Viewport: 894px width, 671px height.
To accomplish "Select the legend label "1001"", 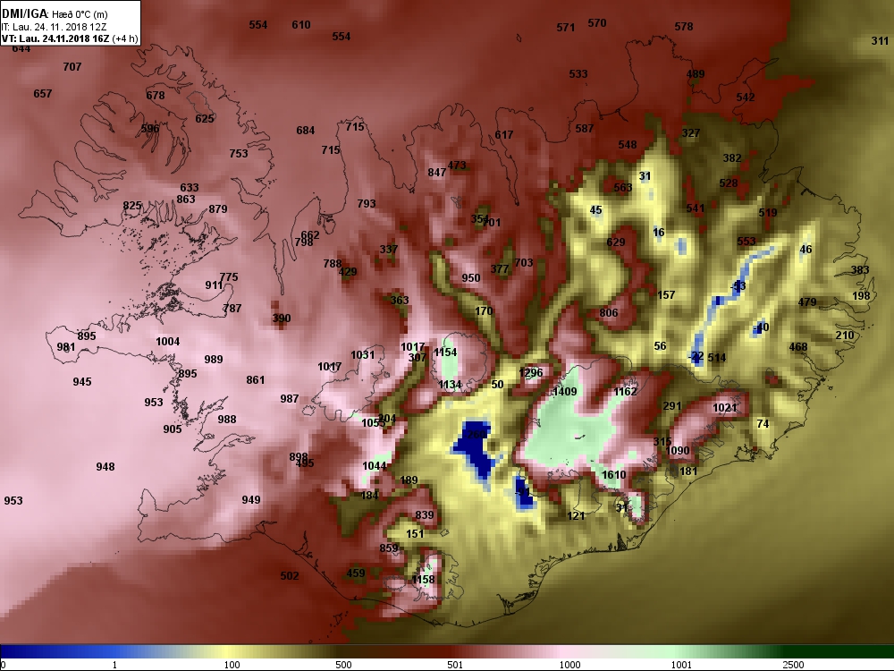I will (x=681, y=665).
